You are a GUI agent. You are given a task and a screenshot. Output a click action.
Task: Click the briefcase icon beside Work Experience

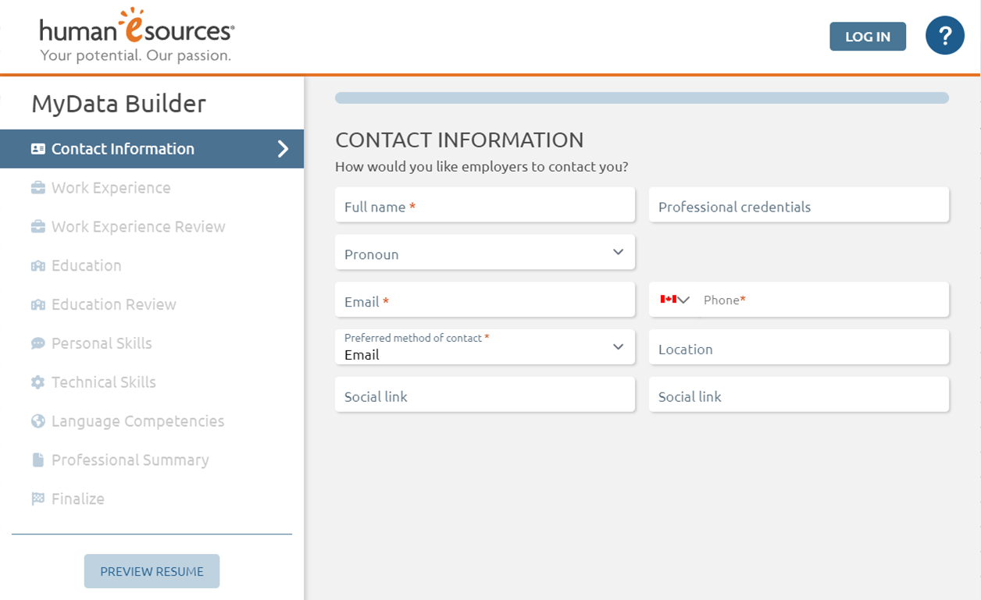(37, 188)
